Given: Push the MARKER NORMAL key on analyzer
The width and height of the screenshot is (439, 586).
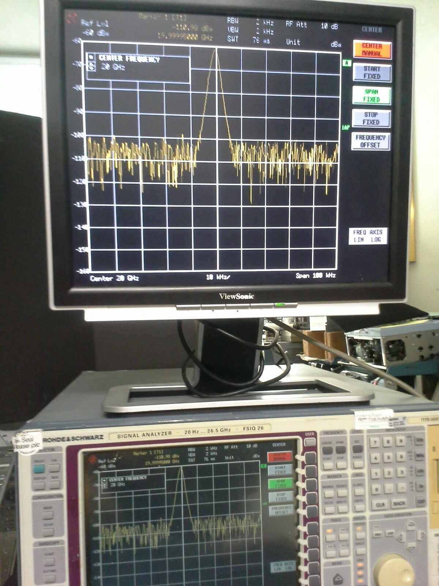Looking at the screenshot, I should click(x=329, y=494).
